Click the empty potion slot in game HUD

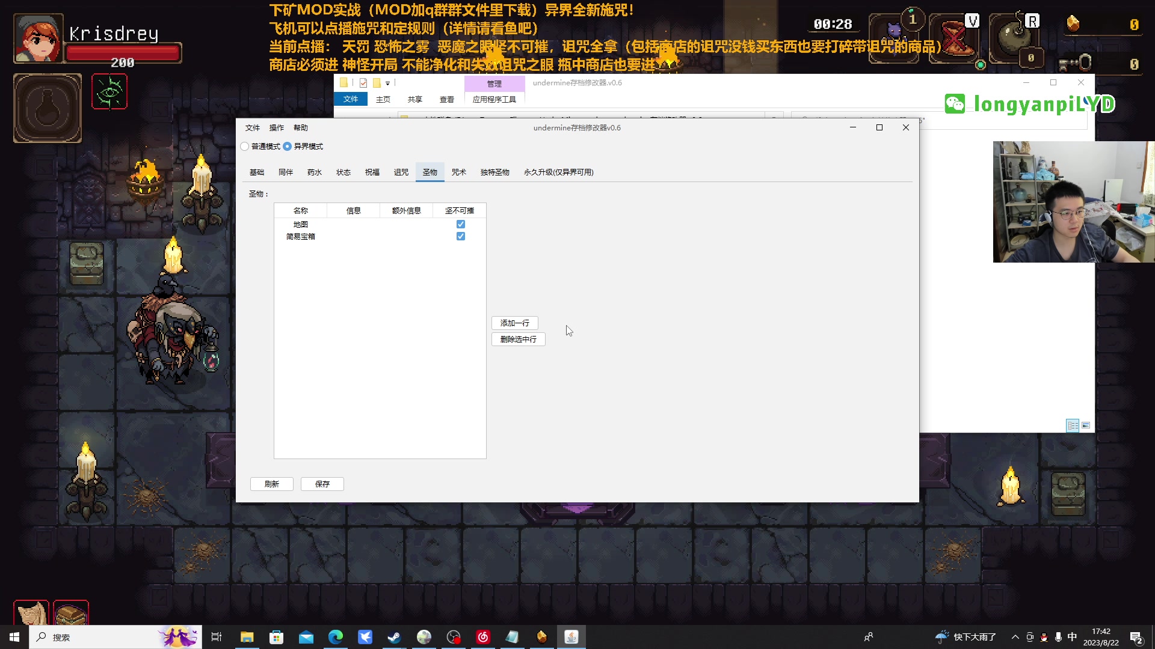[x=48, y=108]
